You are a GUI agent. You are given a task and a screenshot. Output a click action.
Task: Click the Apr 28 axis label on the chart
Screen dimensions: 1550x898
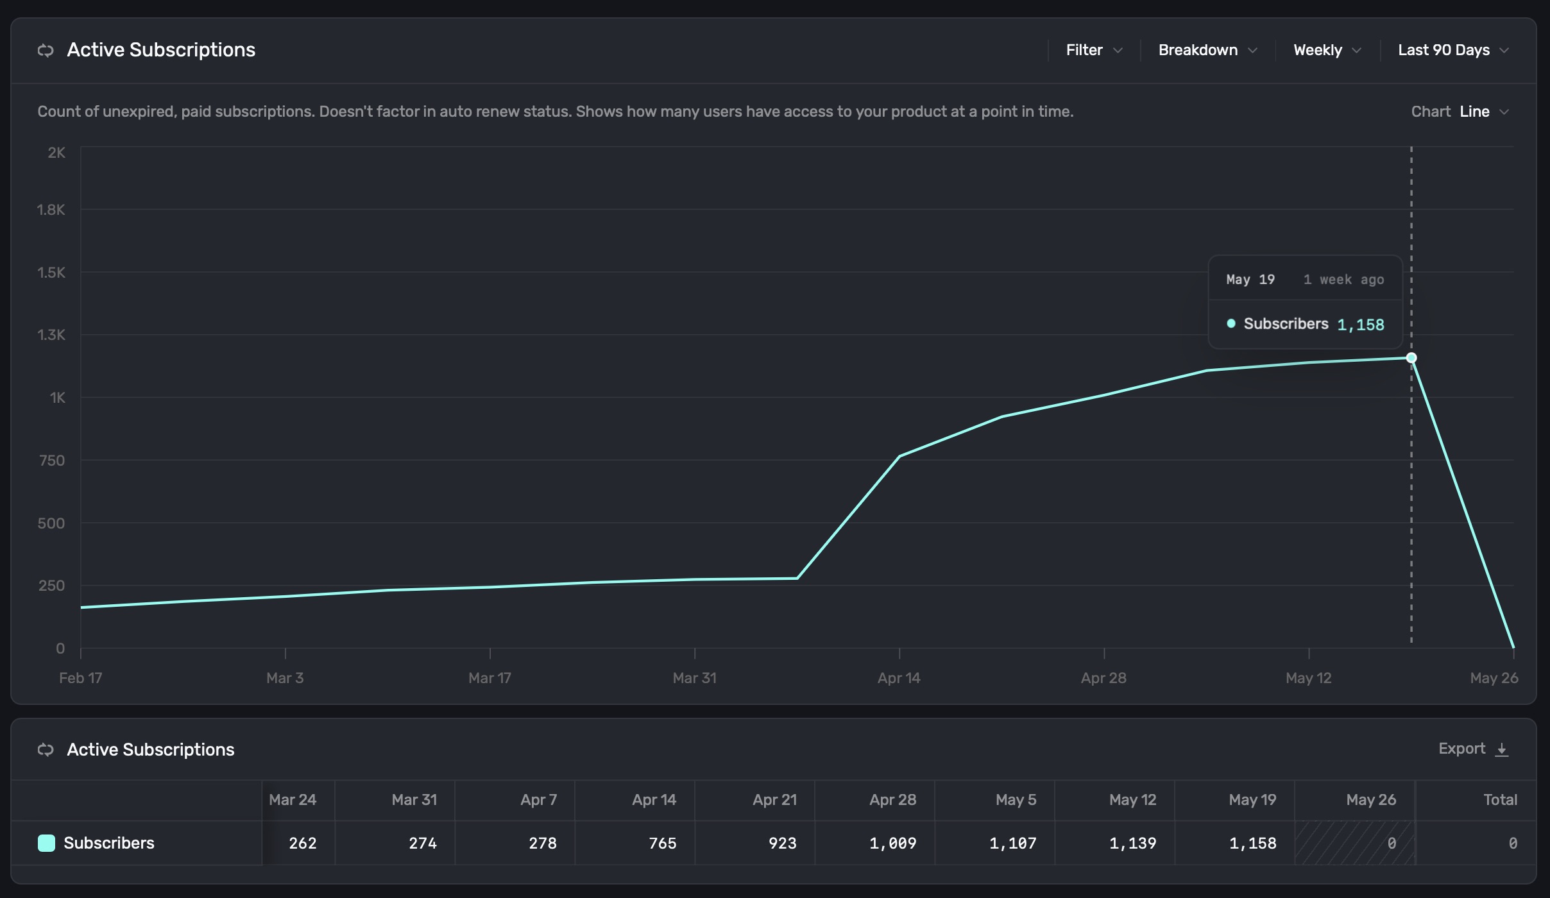1103,678
